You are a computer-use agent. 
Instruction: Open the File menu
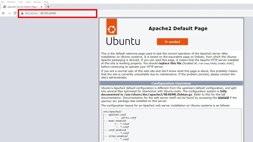pyautogui.click(x=3, y=2)
